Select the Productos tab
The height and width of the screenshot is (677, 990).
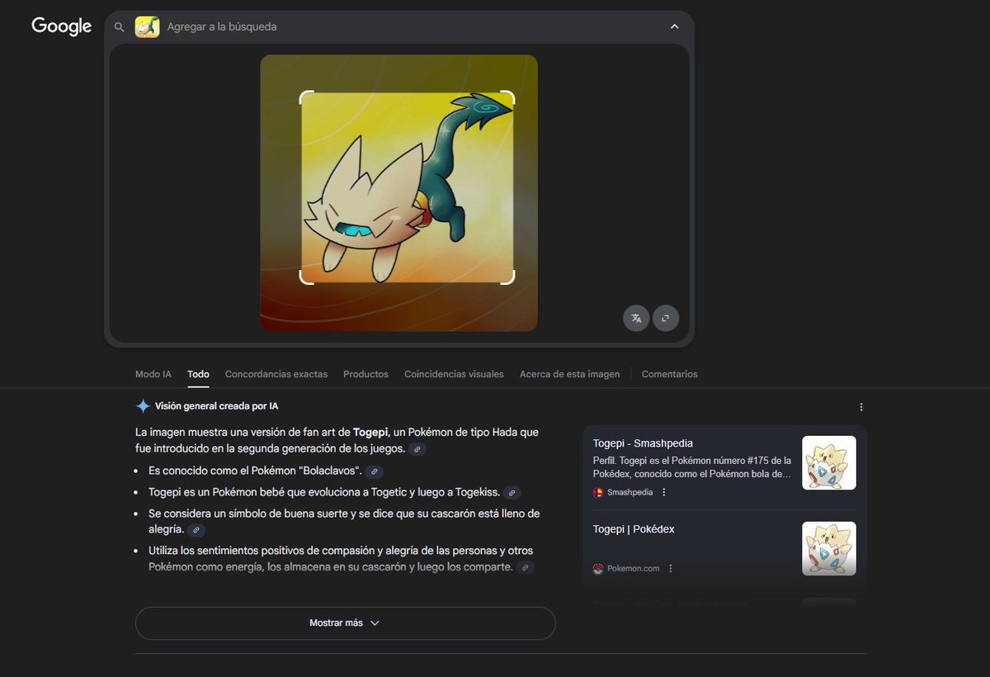click(x=365, y=374)
